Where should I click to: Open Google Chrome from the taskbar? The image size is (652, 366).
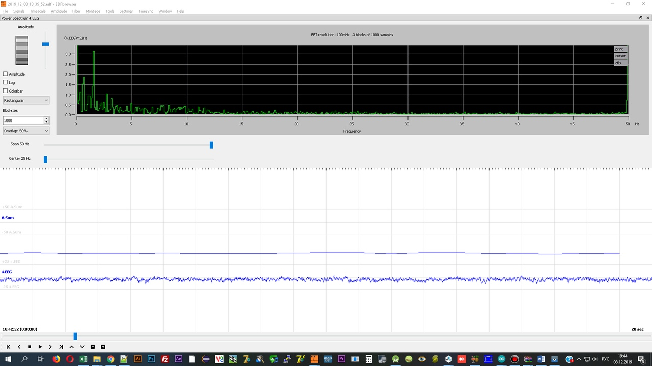click(x=111, y=359)
